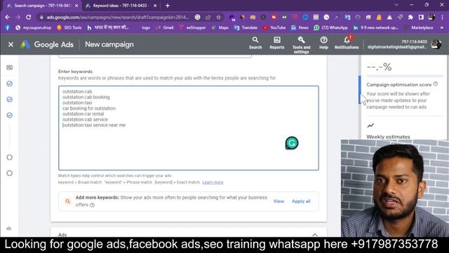Screen dimensions: 449x253
Task: Click keyword 'outstation taxi service near me'
Action: [x=94, y=125]
